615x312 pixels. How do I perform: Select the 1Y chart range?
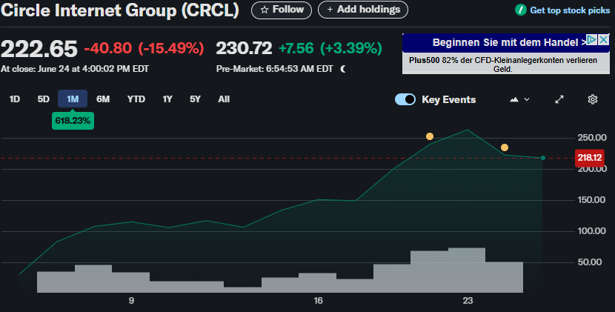(167, 99)
